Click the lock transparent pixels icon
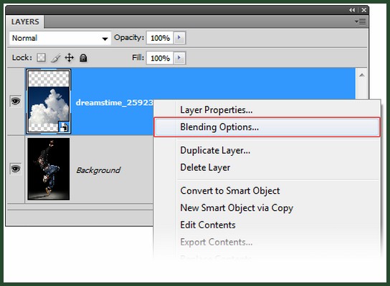Viewport: 390px width, 286px height. 42,58
